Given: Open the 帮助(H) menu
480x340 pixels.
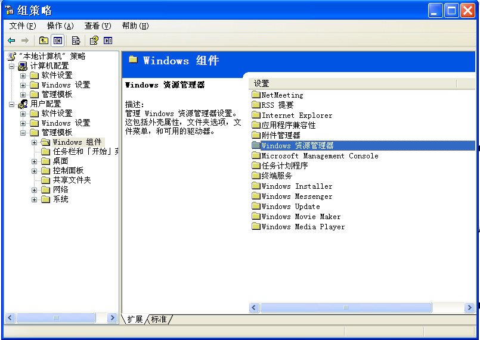Looking at the screenshot, I should 135,26.
